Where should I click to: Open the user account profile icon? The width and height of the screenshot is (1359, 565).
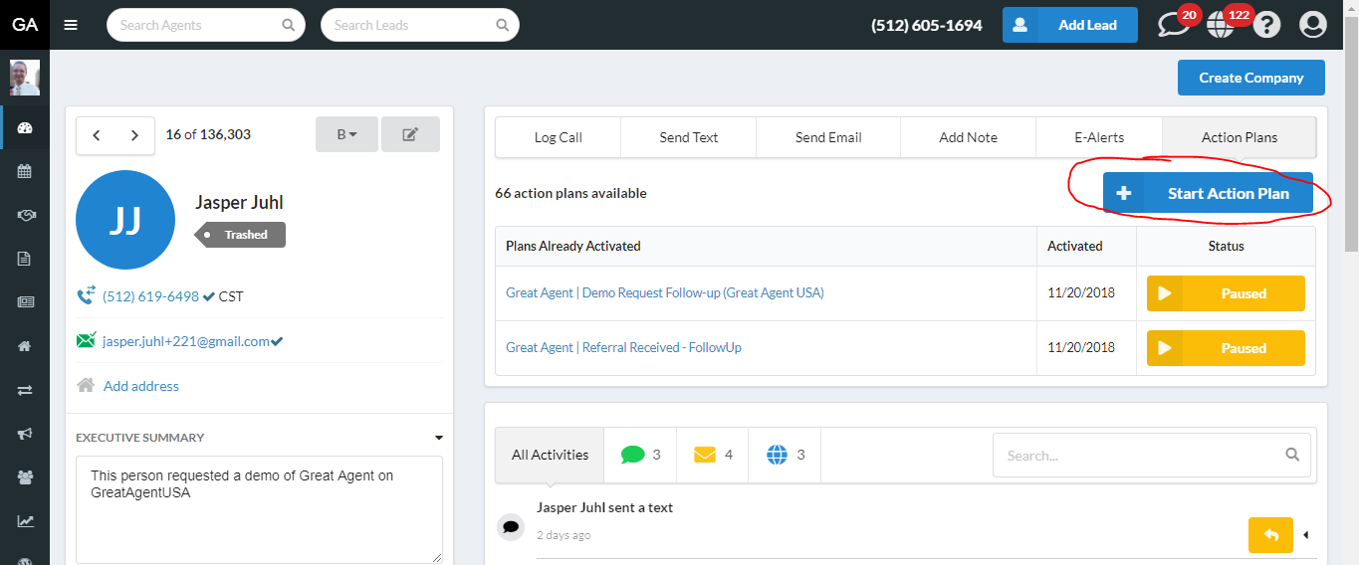pos(1313,25)
